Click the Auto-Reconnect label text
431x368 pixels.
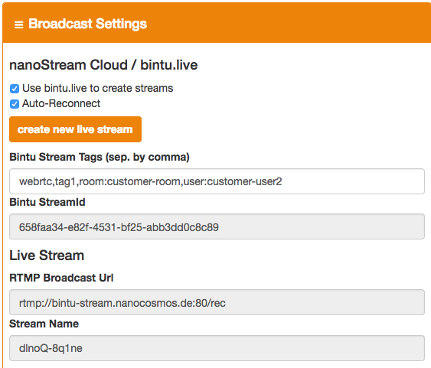pyautogui.click(x=61, y=103)
